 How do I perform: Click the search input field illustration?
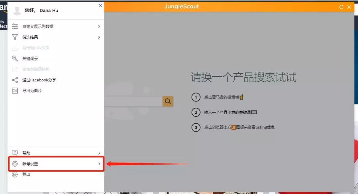click(x=133, y=101)
